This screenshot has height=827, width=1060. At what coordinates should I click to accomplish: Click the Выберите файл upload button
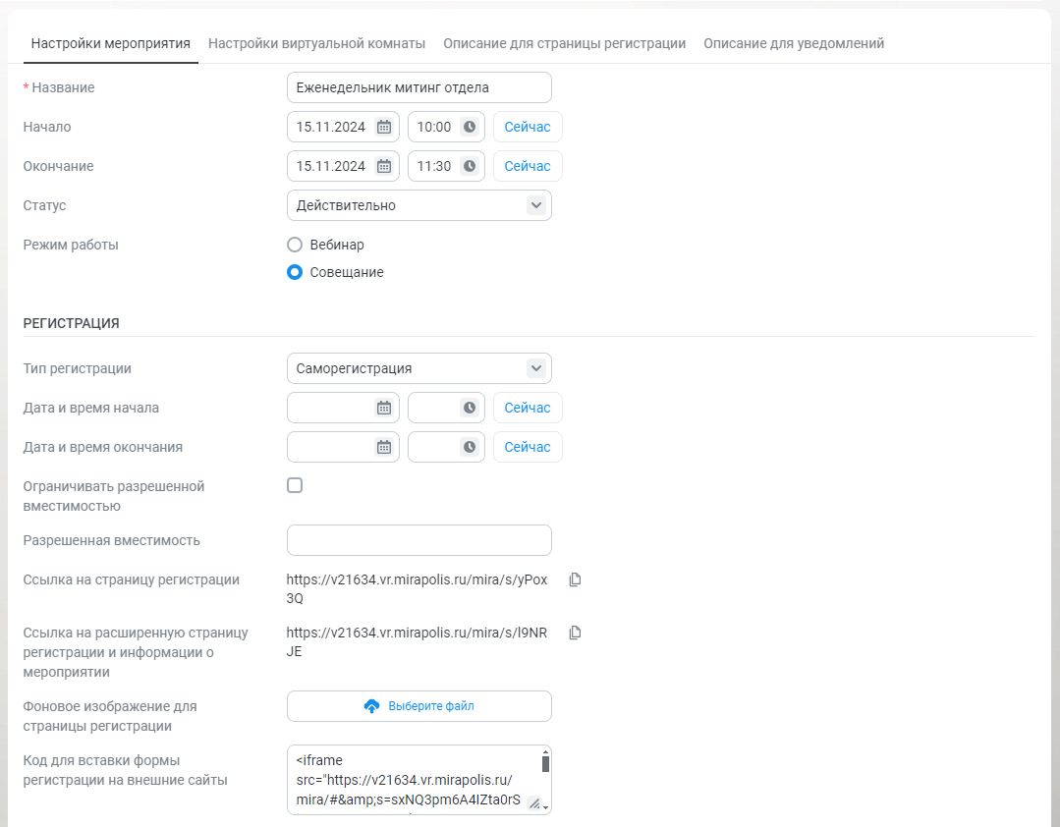pos(419,706)
